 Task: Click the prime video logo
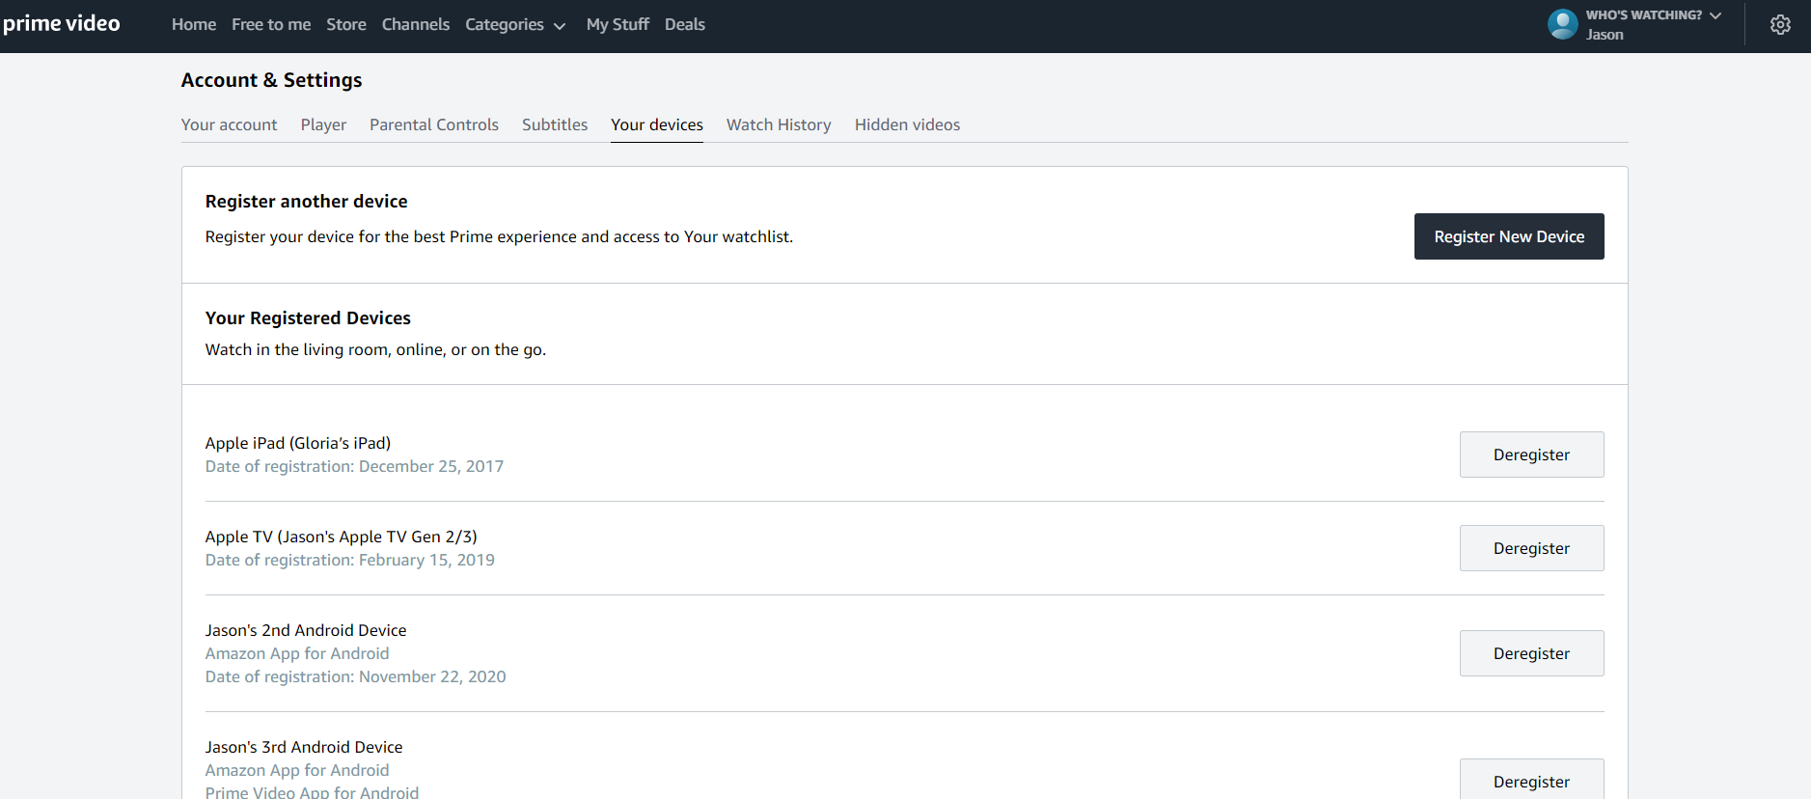[x=62, y=24]
